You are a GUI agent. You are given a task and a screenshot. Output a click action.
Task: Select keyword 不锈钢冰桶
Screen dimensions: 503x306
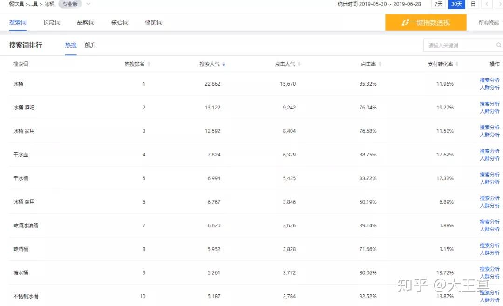[x=26, y=296]
